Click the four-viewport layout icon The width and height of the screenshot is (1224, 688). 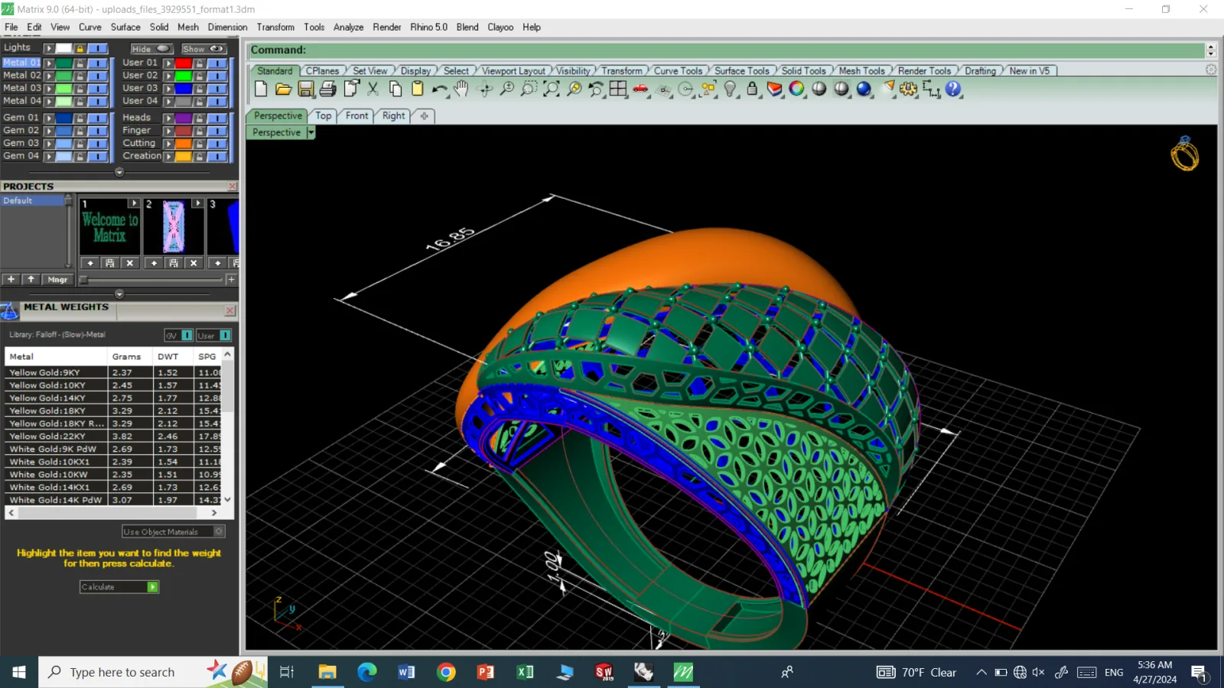pos(618,89)
